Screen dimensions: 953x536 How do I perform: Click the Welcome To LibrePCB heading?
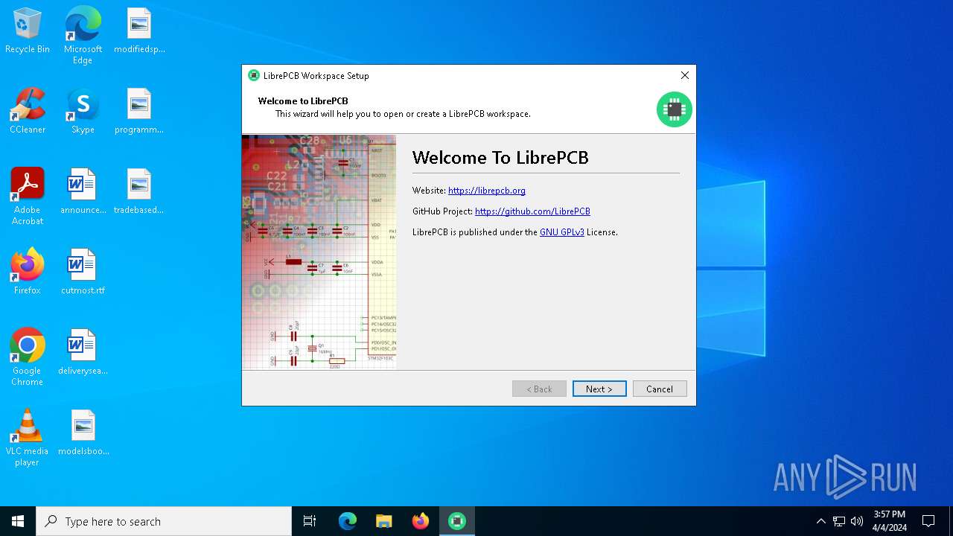point(500,158)
